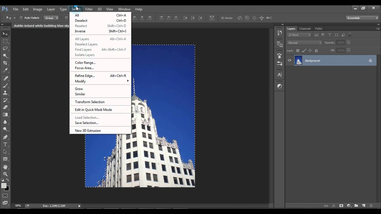Open the Group auto-select dropdown
The height and width of the screenshot is (214, 381).
pyautogui.click(x=51, y=18)
